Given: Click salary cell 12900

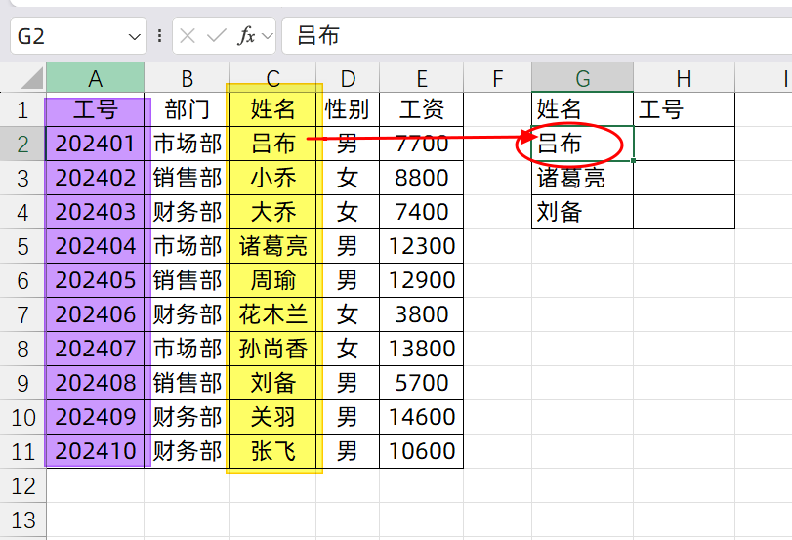Looking at the screenshot, I should [x=421, y=280].
